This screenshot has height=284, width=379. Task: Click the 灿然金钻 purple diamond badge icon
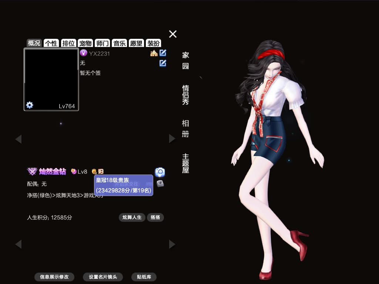pos(32,171)
